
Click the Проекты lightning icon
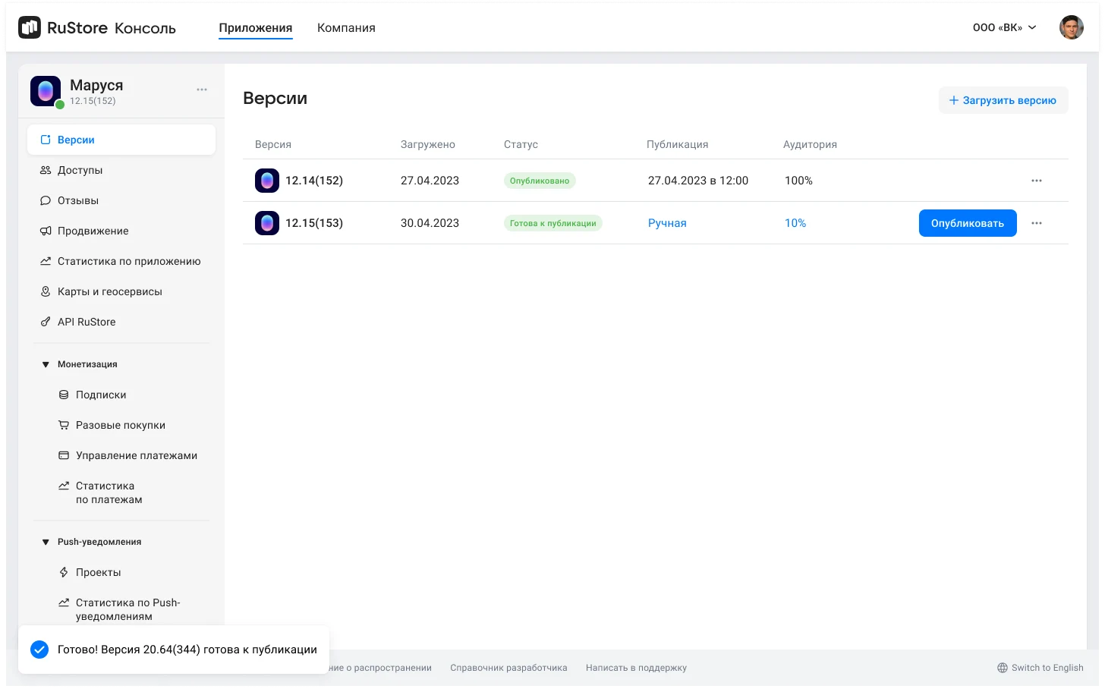[x=64, y=572]
